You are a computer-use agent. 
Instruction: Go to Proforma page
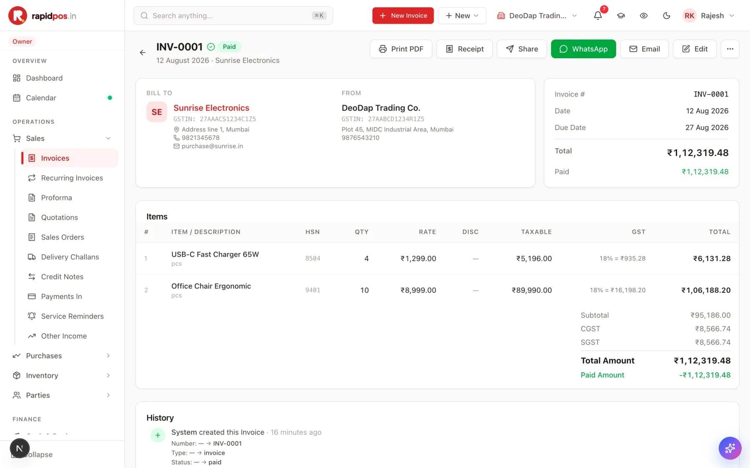[70, 198]
